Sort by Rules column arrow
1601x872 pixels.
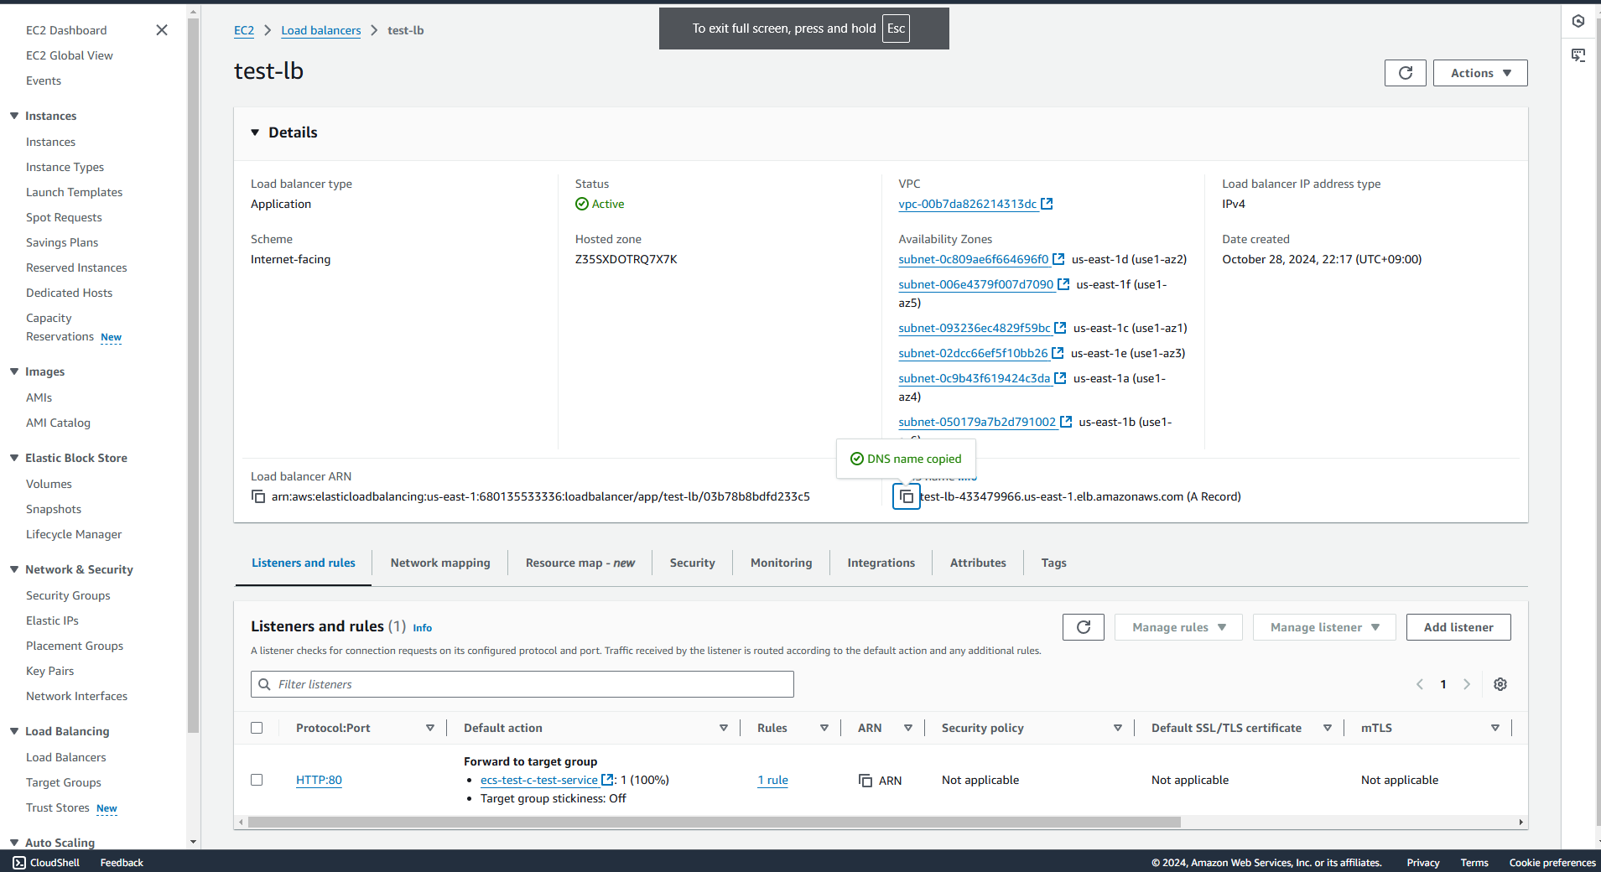click(x=824, y=728)
